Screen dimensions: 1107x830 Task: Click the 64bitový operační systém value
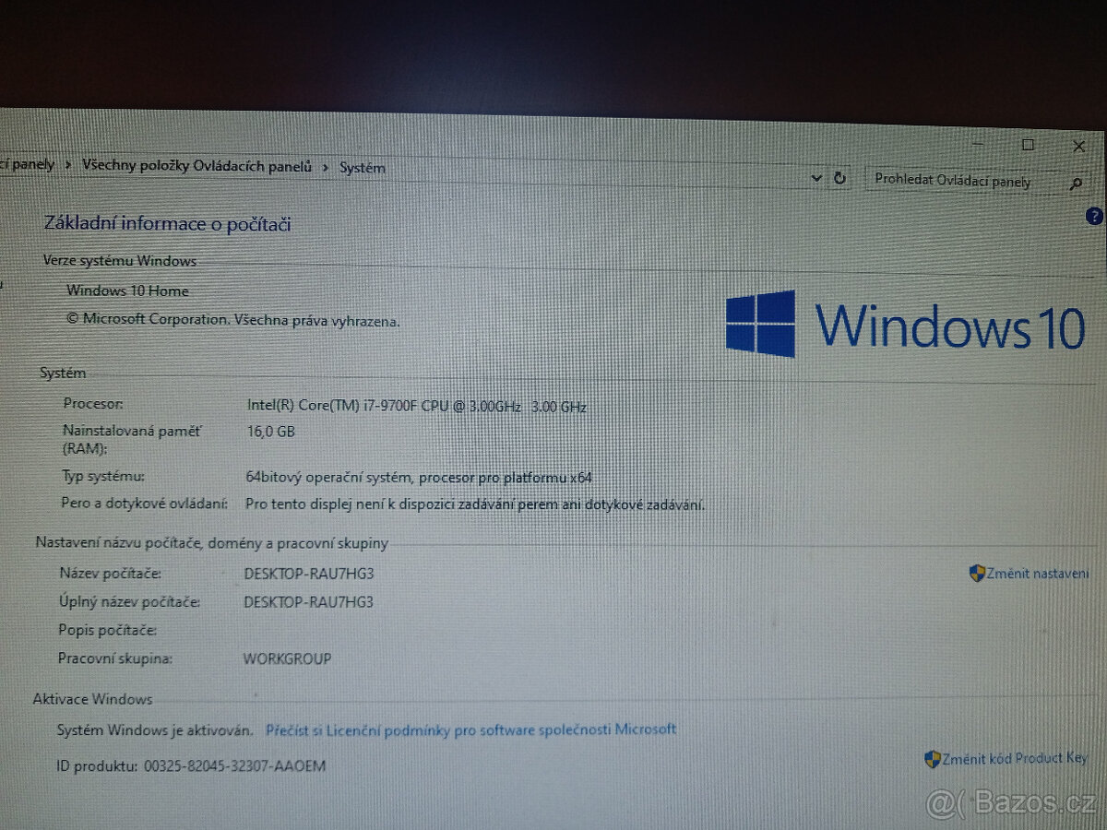pyautogui.click(x=419, y=478)
